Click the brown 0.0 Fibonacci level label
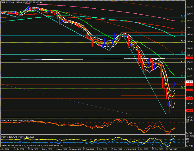The height and width of the screenshot is (151, 194). click(x=184, y=114)
